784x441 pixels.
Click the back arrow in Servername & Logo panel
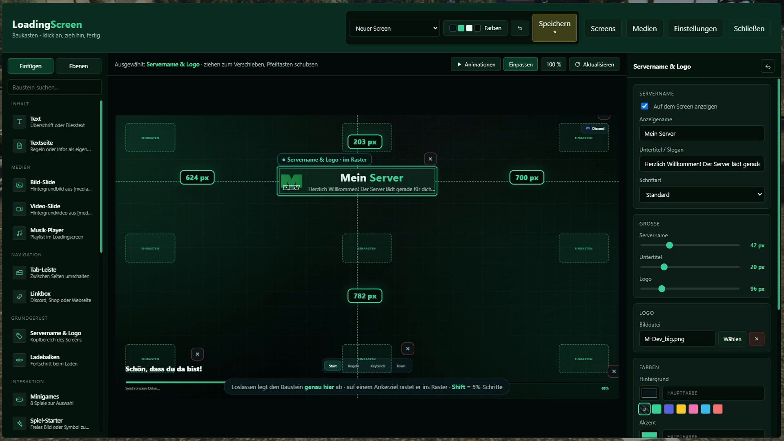[x=768, y=66]
